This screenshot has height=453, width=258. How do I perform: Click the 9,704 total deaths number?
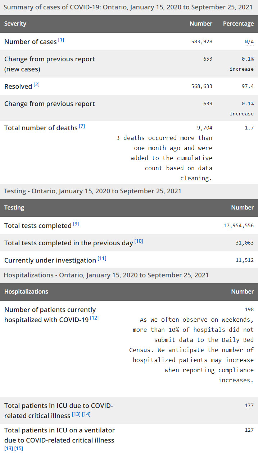coord(205,128)
